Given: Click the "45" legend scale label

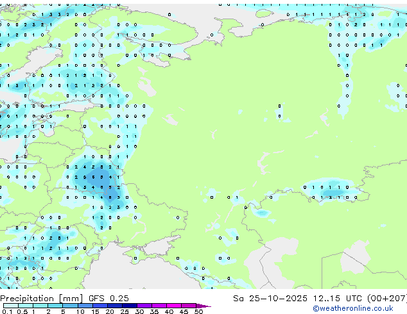Looking at the screenshot, I should click(184, 311).
